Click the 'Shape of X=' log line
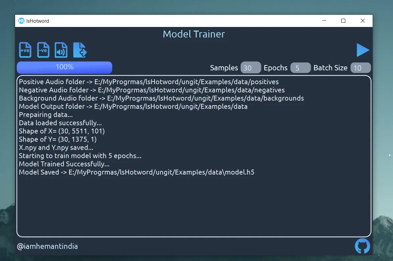 (x=62, y=131)
